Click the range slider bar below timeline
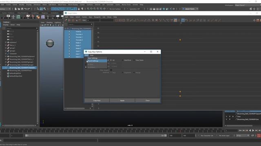Screen dimensions: 261x146 pos(96,135)
